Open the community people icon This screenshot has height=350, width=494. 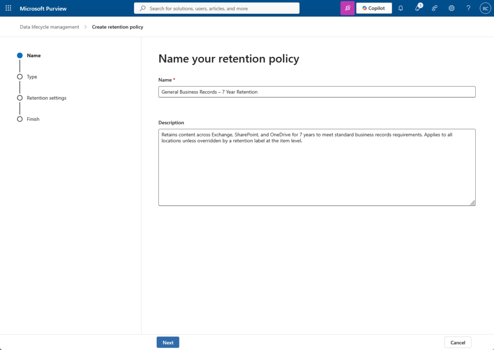click(435, 8)
